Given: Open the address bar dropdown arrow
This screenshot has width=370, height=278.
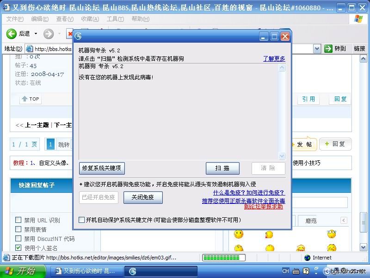Looking at the screenshot, I should point(317,49).
